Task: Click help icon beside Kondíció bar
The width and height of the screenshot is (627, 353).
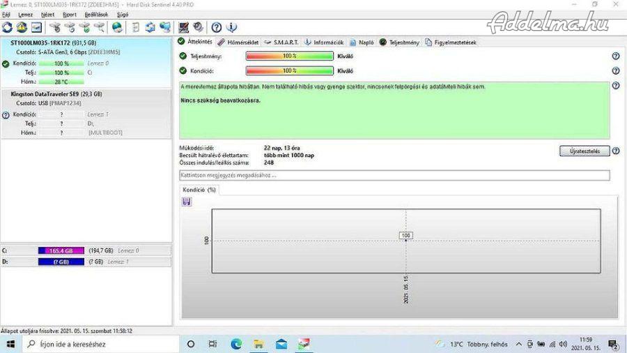Action: (616, 70)
